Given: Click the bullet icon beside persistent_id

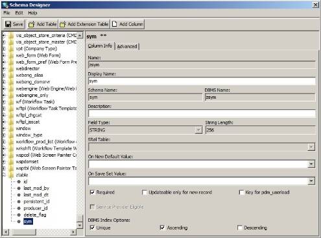Looking at the screenshot, I should pyautogui.click(x=19, y=202).
